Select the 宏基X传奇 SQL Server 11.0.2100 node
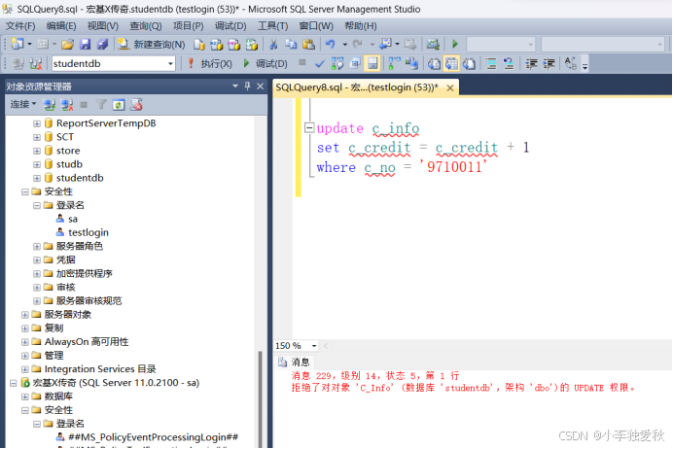The height and width of the screenshot is (449, 673). [x=116, y=383]
